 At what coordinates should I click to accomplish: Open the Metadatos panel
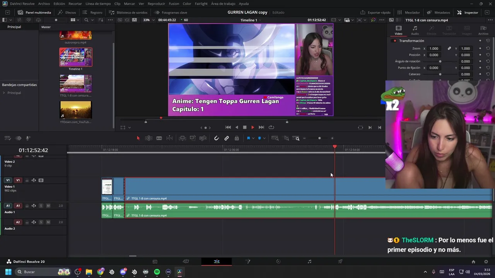click(x=439, y=12)
